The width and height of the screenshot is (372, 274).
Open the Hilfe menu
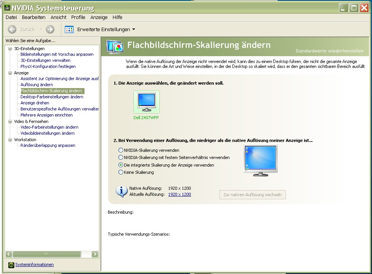118,17
